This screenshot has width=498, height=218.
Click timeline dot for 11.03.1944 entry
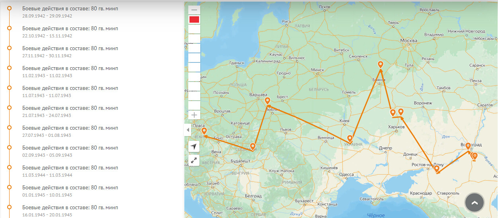pyautogui.click(x=10, y=167)
